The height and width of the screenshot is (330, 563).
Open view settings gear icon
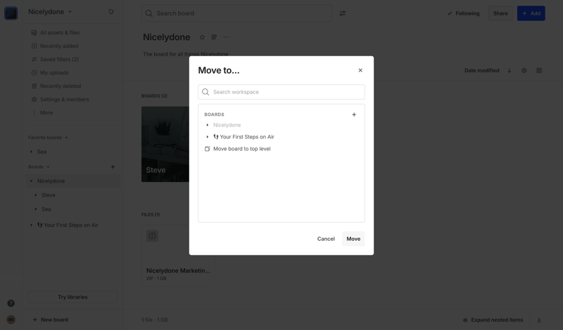pos(524,71)
